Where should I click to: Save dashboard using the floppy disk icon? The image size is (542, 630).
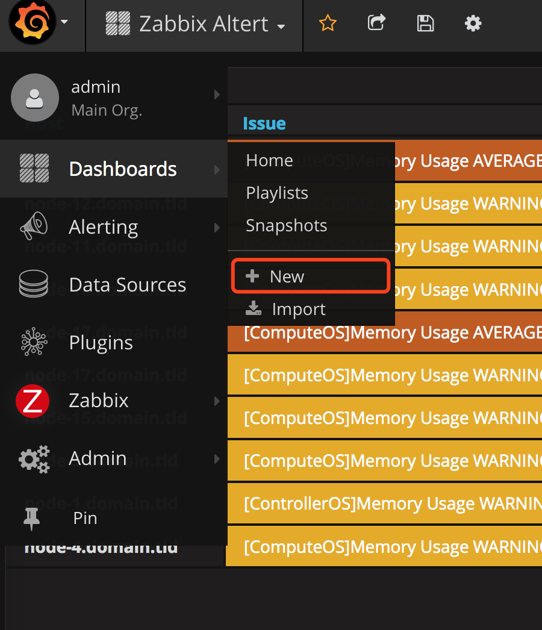[425, 23]
